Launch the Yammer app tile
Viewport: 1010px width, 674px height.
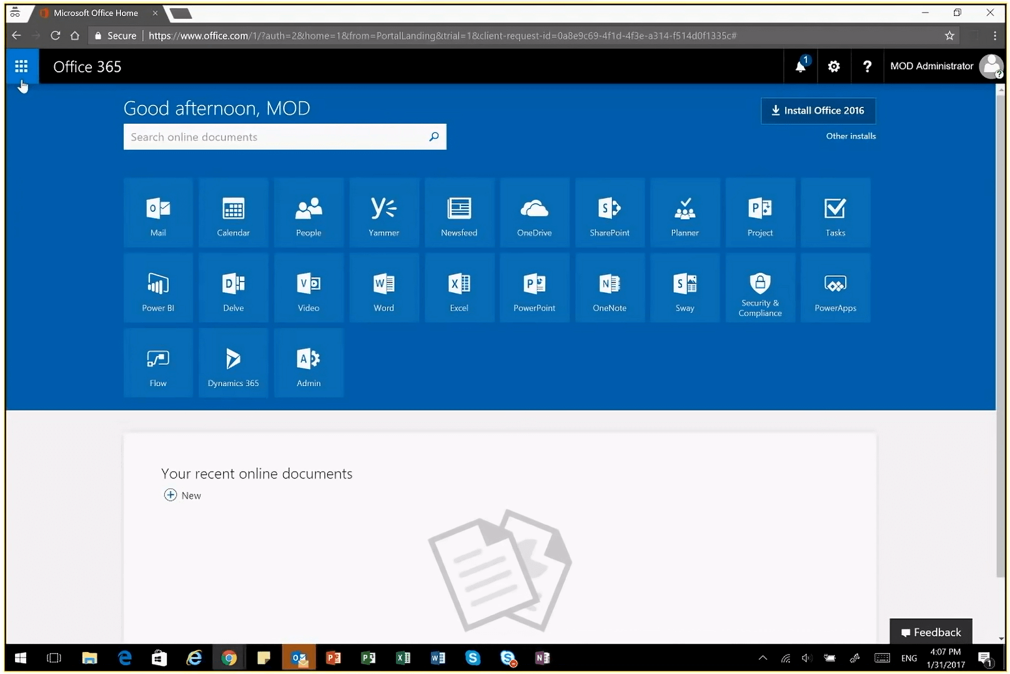tap(384, 213)
